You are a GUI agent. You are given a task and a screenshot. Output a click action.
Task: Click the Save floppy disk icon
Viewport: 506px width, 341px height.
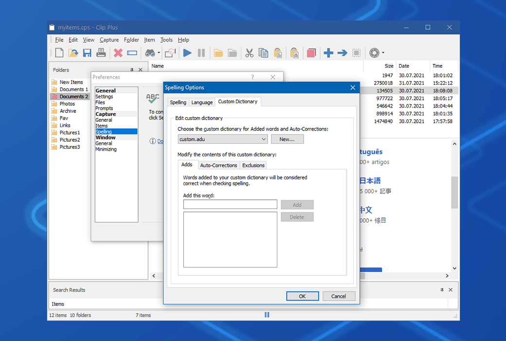[87, 53]
